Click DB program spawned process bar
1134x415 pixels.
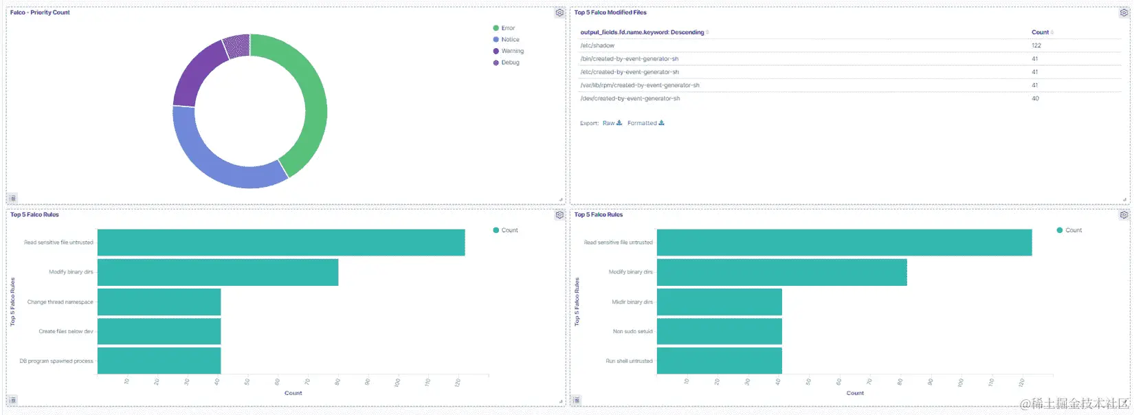click(x=159, y=361)
